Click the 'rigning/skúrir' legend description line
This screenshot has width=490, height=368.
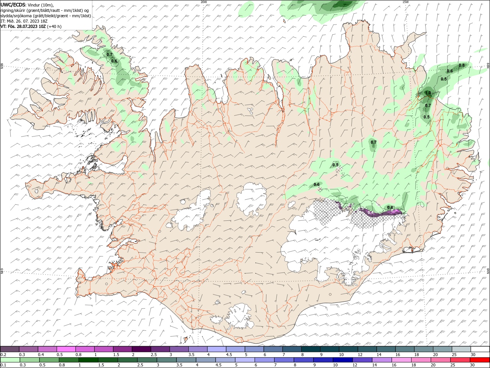point(45,10)
